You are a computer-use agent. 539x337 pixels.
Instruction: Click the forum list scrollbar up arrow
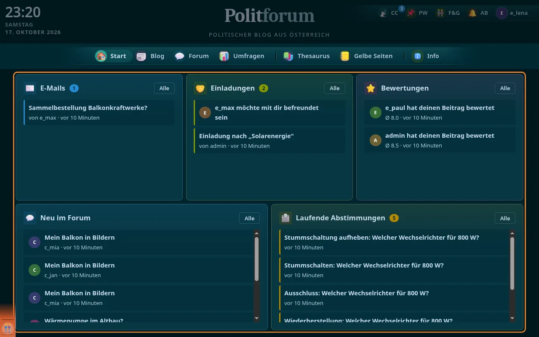click(257, 233)
